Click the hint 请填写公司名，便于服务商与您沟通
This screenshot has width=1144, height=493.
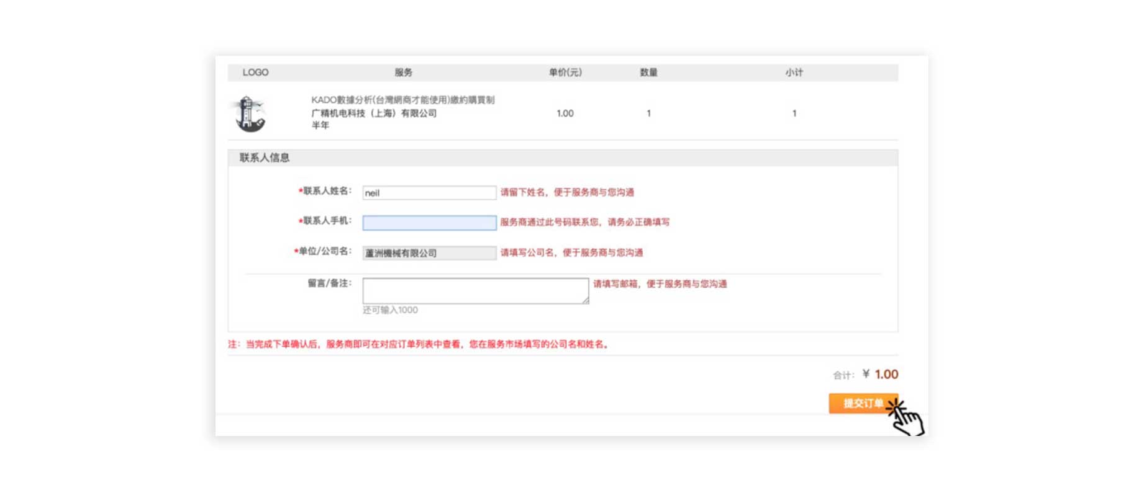point(571,252)
